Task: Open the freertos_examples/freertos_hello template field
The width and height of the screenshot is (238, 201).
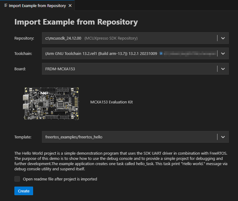Action: (x=129, y=137)
